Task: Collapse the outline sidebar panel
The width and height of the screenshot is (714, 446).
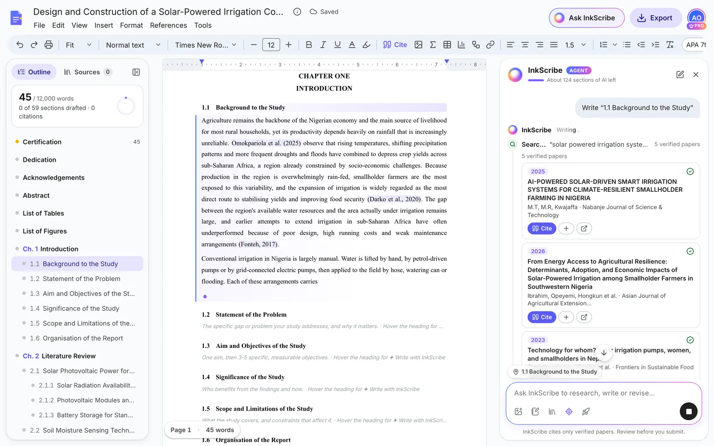Action: (136, 72)
